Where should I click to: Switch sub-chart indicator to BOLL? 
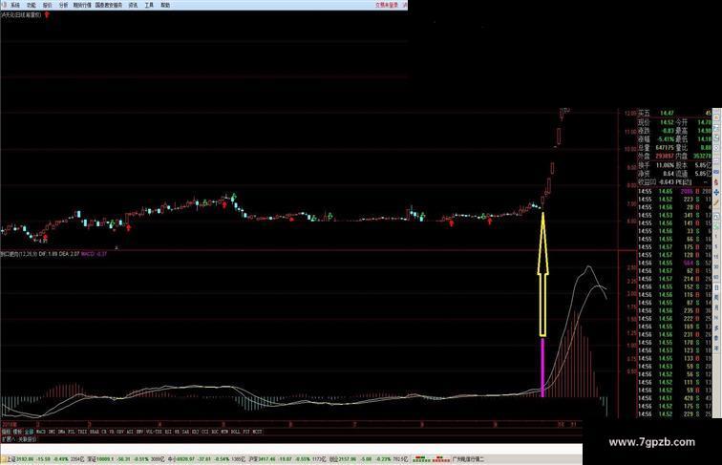click(x=234, y=432)
